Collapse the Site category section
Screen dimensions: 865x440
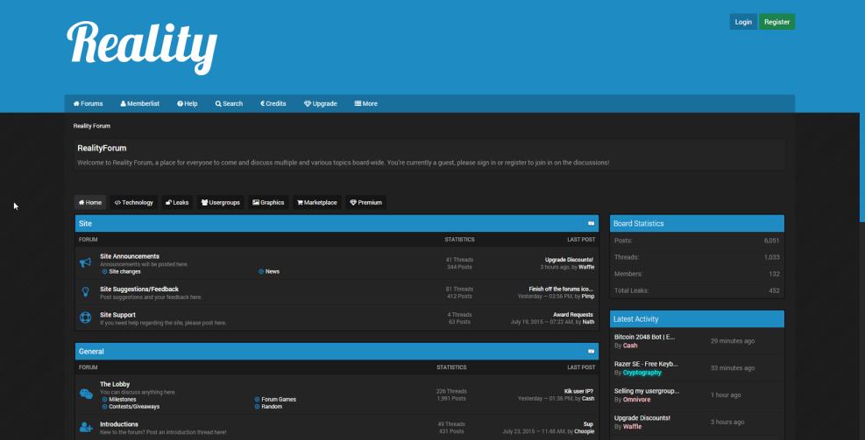pyautogui.click(x=591, y=224)
